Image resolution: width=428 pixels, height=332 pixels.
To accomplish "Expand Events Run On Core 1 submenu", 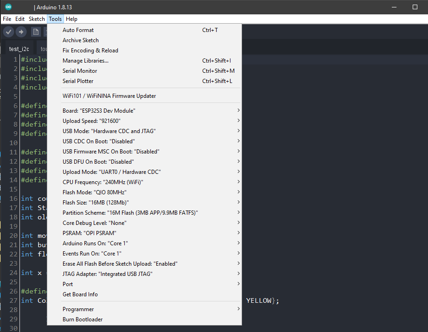I will tap(144, 253).
